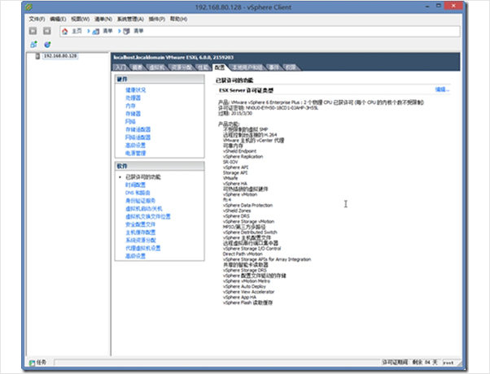Image resolution: width=490 pixels, height=374 pixels.
Task: Open 代理虚拟机设置
Action: tap(143, 248)
